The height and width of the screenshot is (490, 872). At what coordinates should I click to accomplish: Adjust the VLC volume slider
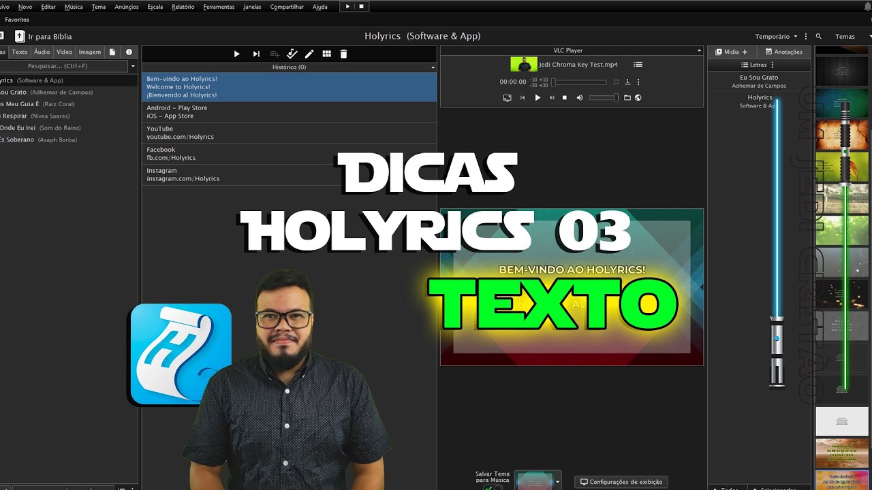pos(604,98)
